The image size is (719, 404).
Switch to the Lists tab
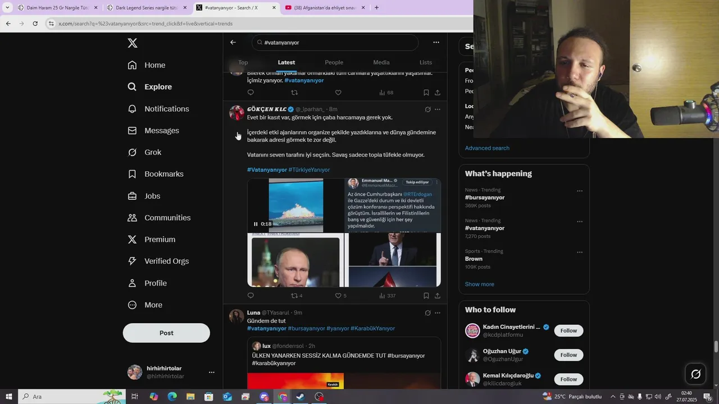[426, 62]
